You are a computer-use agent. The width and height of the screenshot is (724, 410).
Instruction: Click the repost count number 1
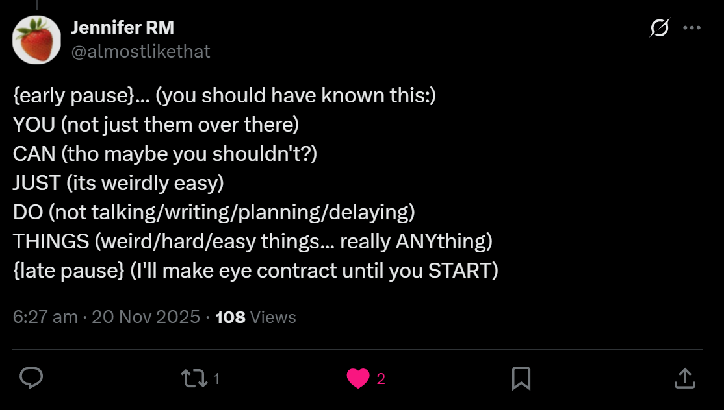click(216, 378)
